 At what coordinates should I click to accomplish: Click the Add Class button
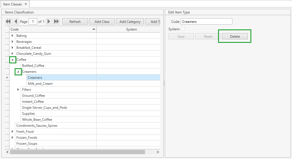(x=102, y=21)
